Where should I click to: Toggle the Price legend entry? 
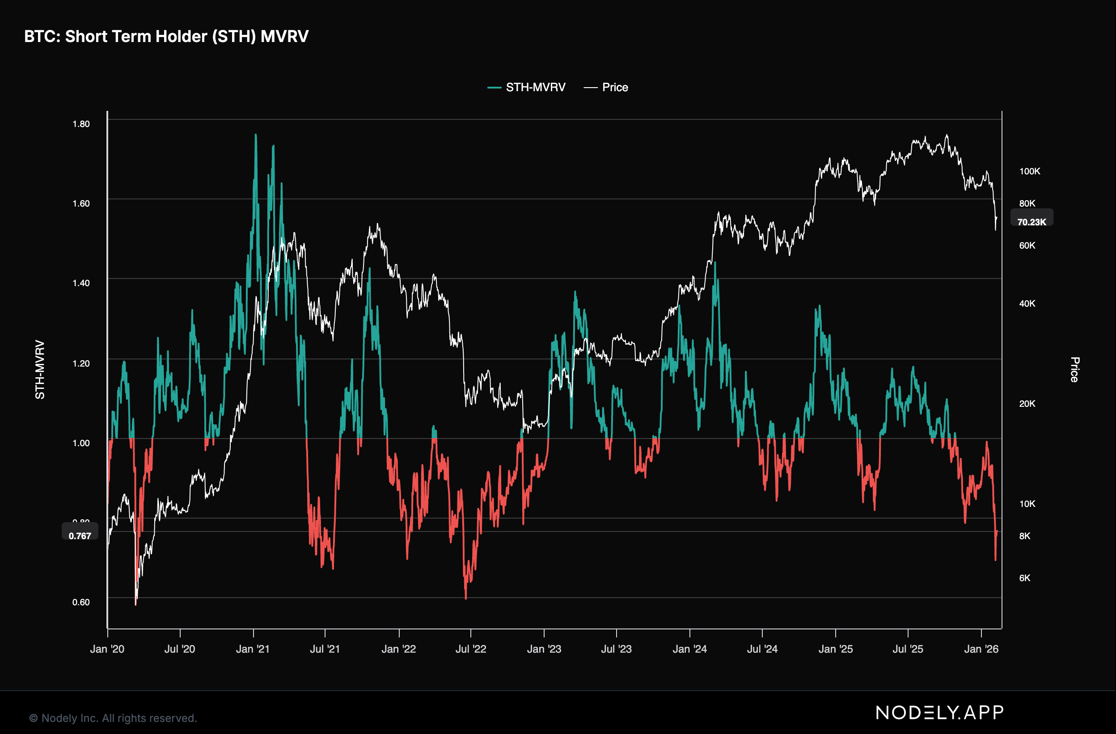[614, 87]
